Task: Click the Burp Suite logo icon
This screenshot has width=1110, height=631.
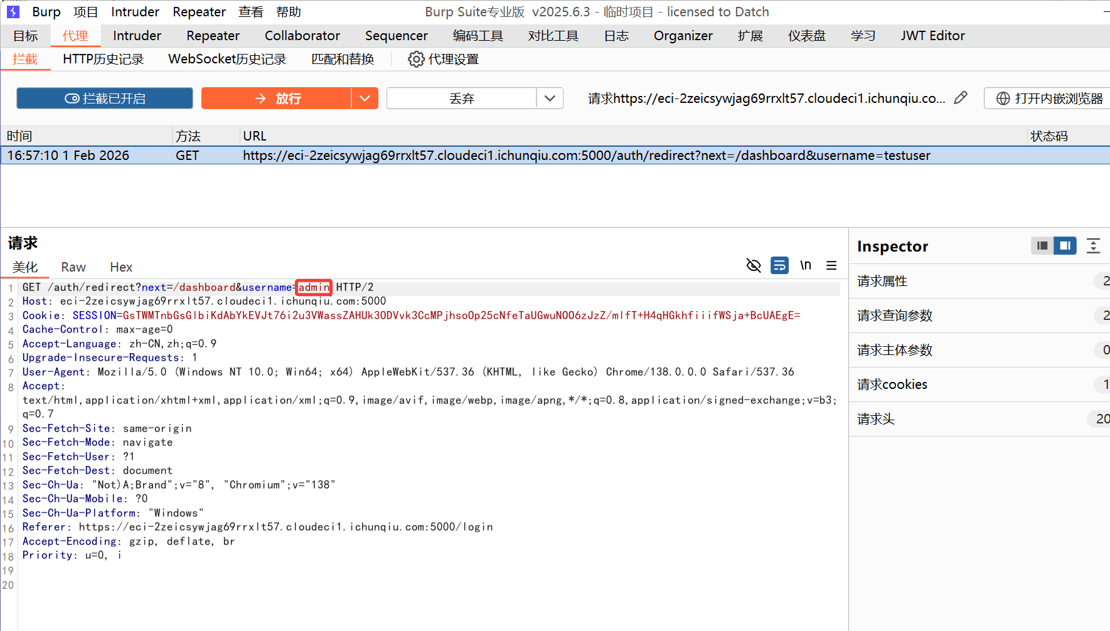Action: pyautogui.click(x=13, y=12)
